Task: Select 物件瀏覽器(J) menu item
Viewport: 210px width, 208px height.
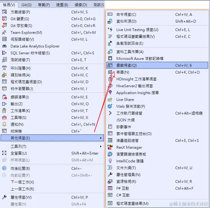Action: [x=52, y=88]
